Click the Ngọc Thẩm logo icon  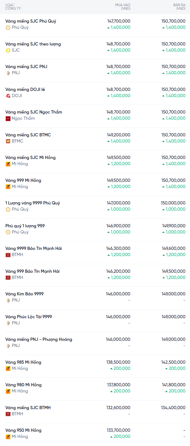[x=8, y=118]
